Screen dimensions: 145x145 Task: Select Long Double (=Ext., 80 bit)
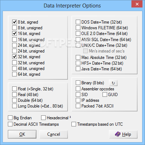tap(14, 106)
